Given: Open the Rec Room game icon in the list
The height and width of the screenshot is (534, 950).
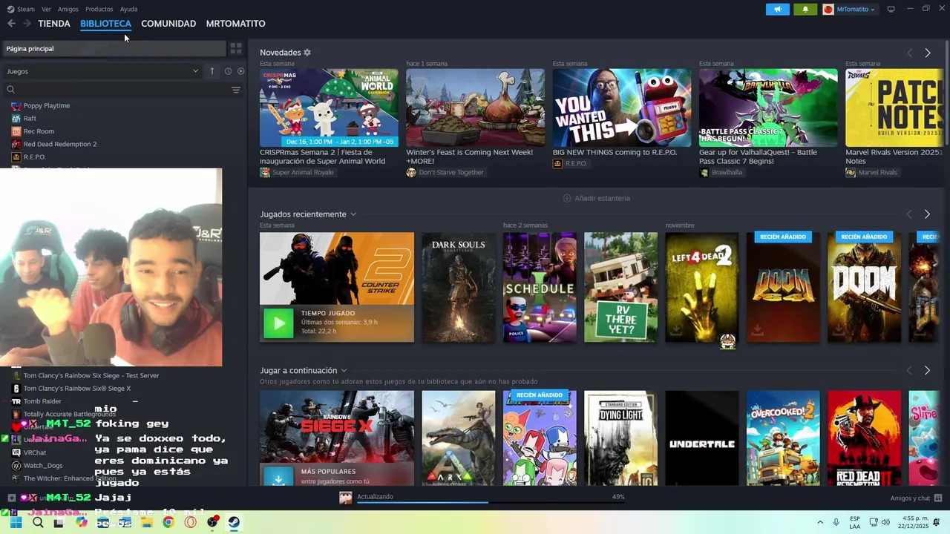Looking at the screenshot, I should pyautogui.click(x=16, y=131).
